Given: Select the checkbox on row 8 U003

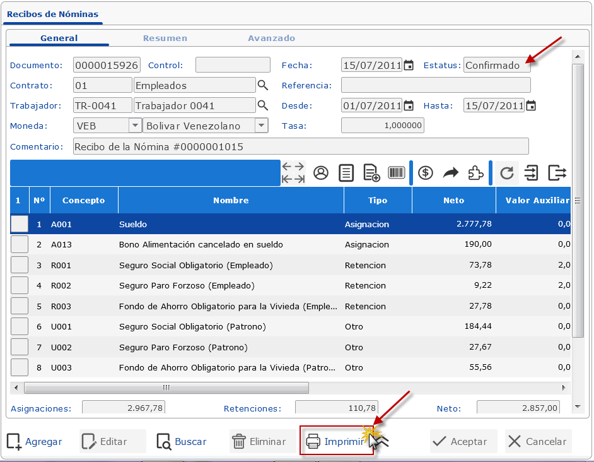Looking at the screenshot, I should coord(20,367).
